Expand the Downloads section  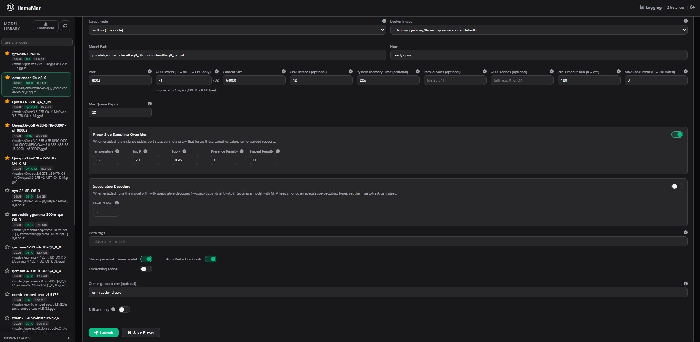(x=37, y=338)
